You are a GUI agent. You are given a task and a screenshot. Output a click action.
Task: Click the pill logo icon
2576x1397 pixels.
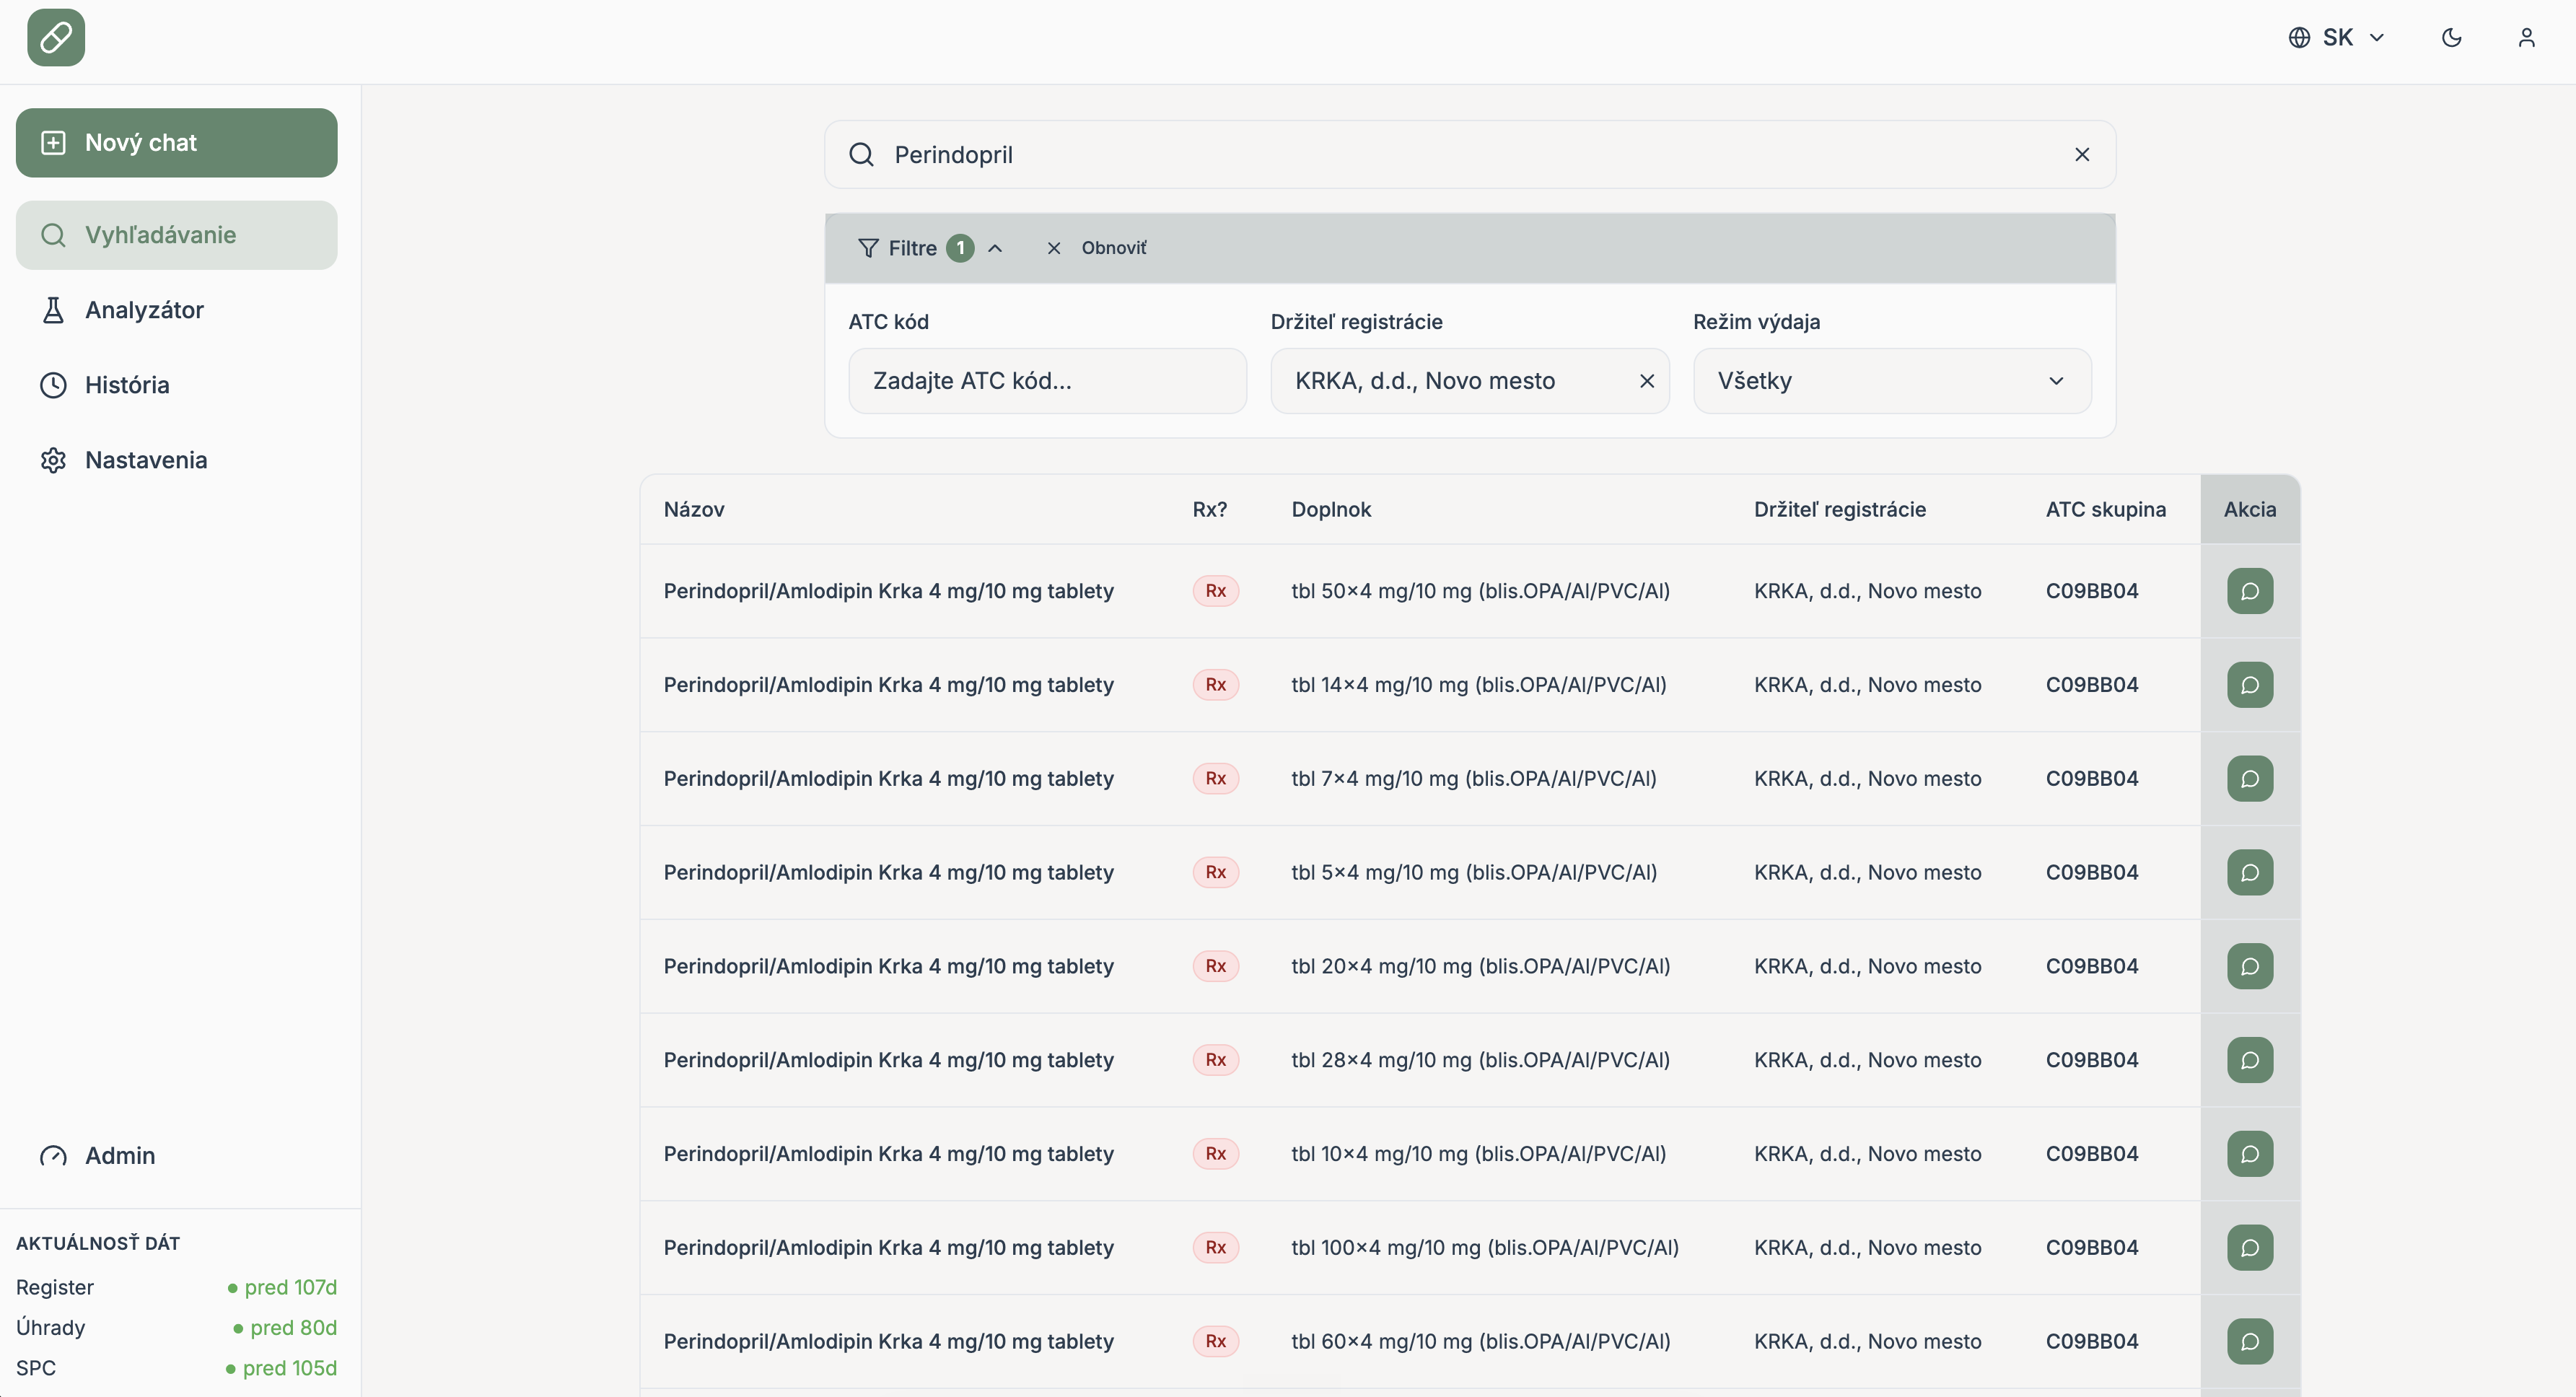pyautogui.click(x=56, y=38)
